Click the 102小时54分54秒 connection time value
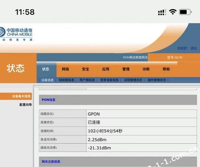 click(105, 131)
